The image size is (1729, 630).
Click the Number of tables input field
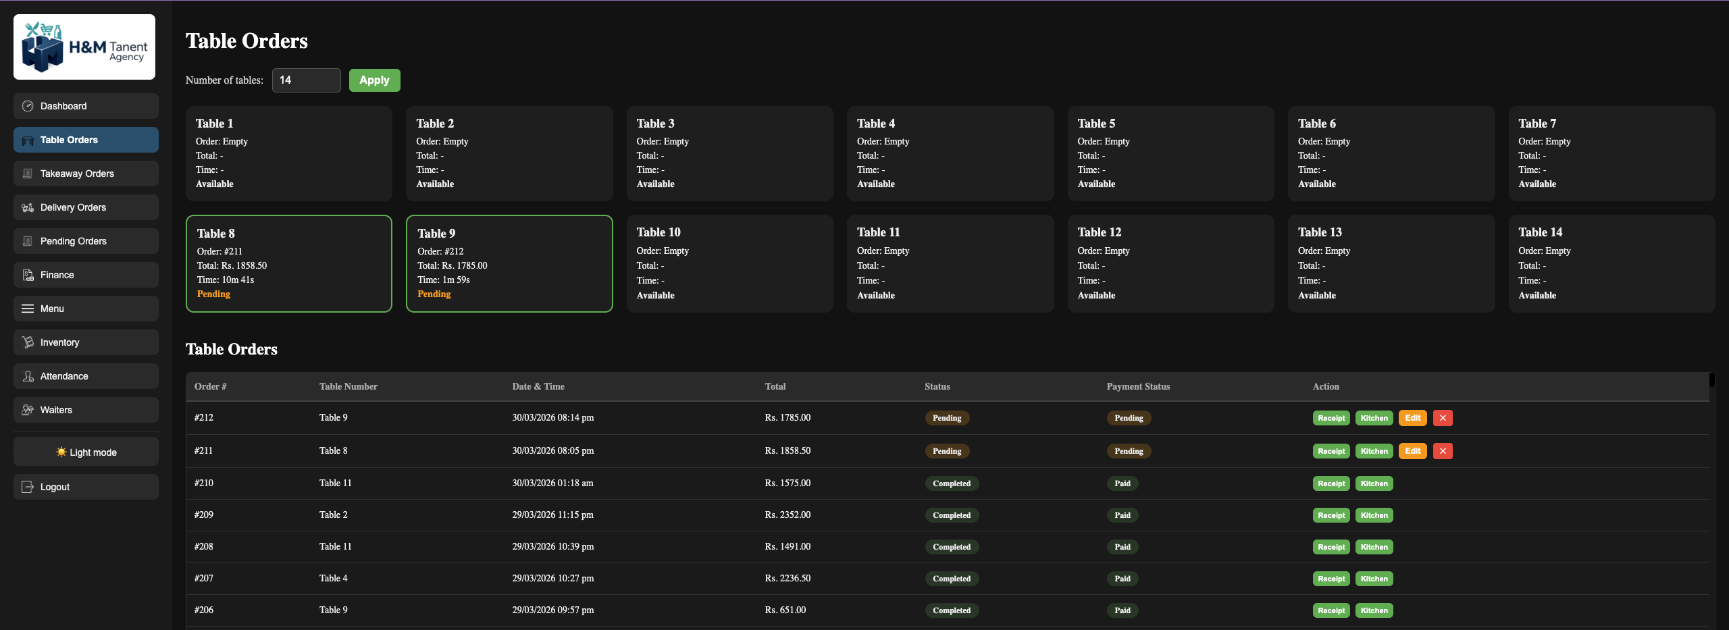pyautogui.click(x=306, y=80)
